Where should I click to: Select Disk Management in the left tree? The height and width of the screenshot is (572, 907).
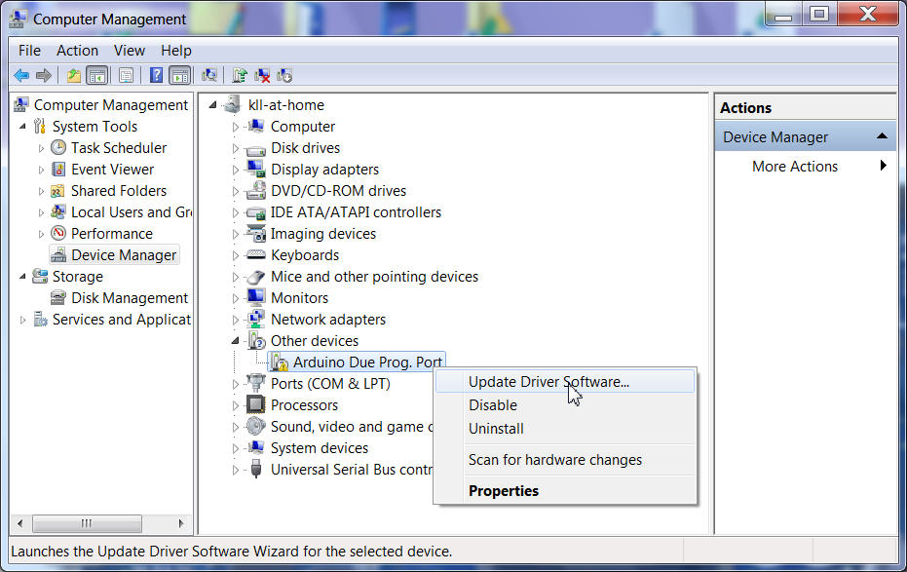pos(129,298)
